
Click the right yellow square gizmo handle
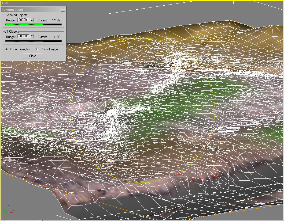[215, 110]
